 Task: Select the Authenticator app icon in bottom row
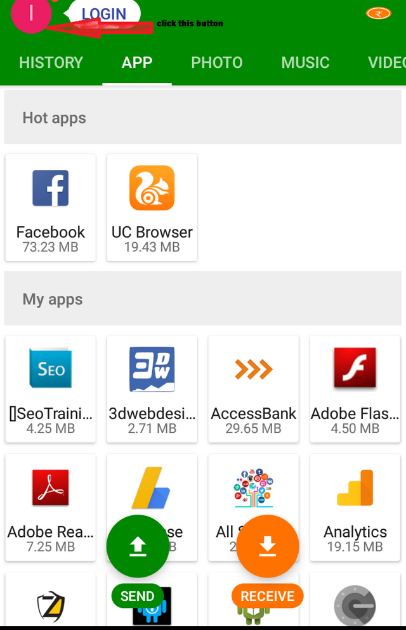[x=355, y=605]
